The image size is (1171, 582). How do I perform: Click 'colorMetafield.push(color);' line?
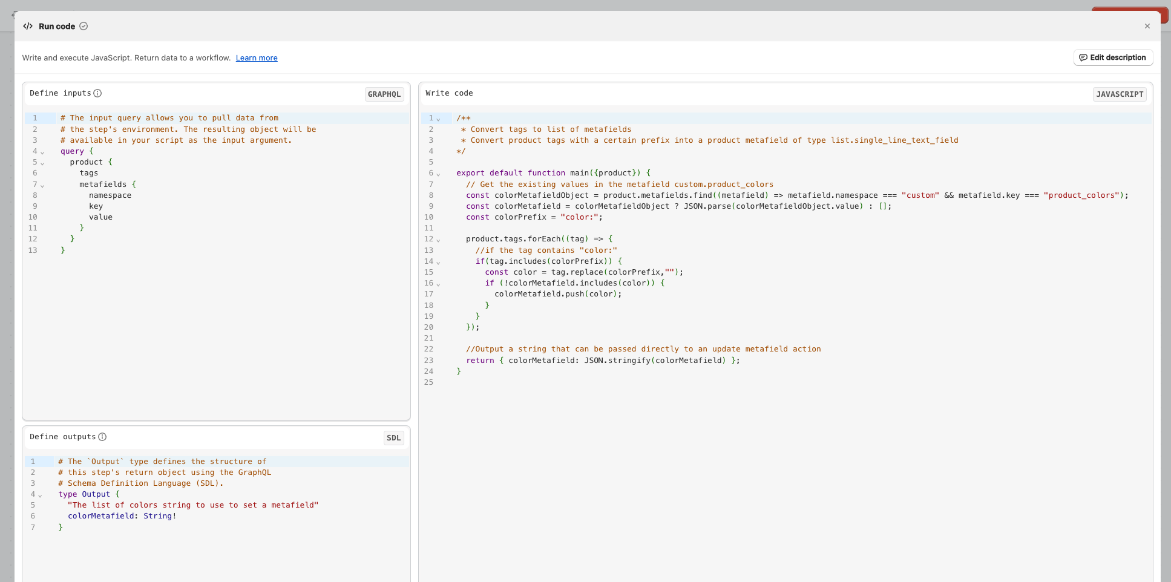[x=558, y=294]
